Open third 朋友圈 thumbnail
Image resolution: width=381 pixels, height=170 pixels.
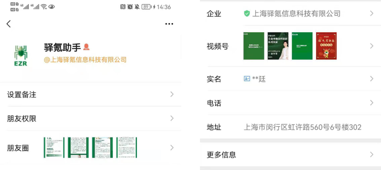pyautogui.click(x=102, y=148)
